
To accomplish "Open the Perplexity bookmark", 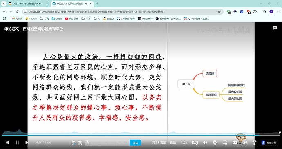I will coord(145,18).
